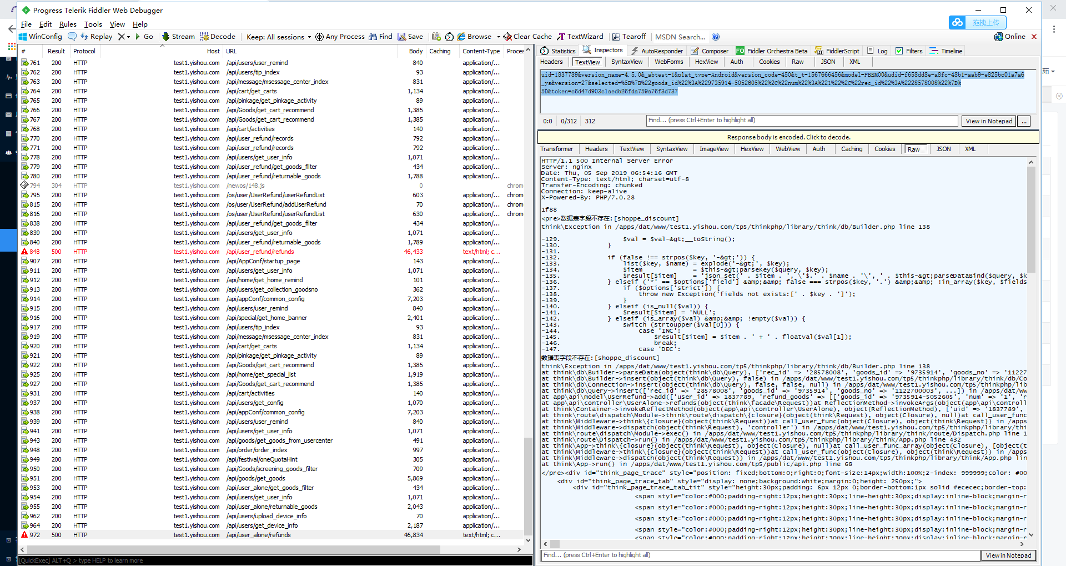Open the Statistics tab
The height and width of the screenshot is (566, 1066).
(x=558, y=51)
